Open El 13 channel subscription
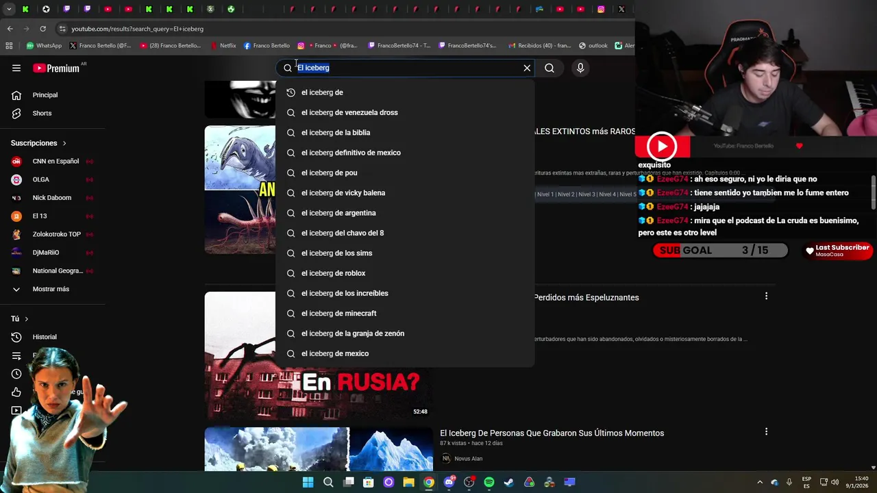The width and height of the screenshot is (877, 493). click(52, 216)
